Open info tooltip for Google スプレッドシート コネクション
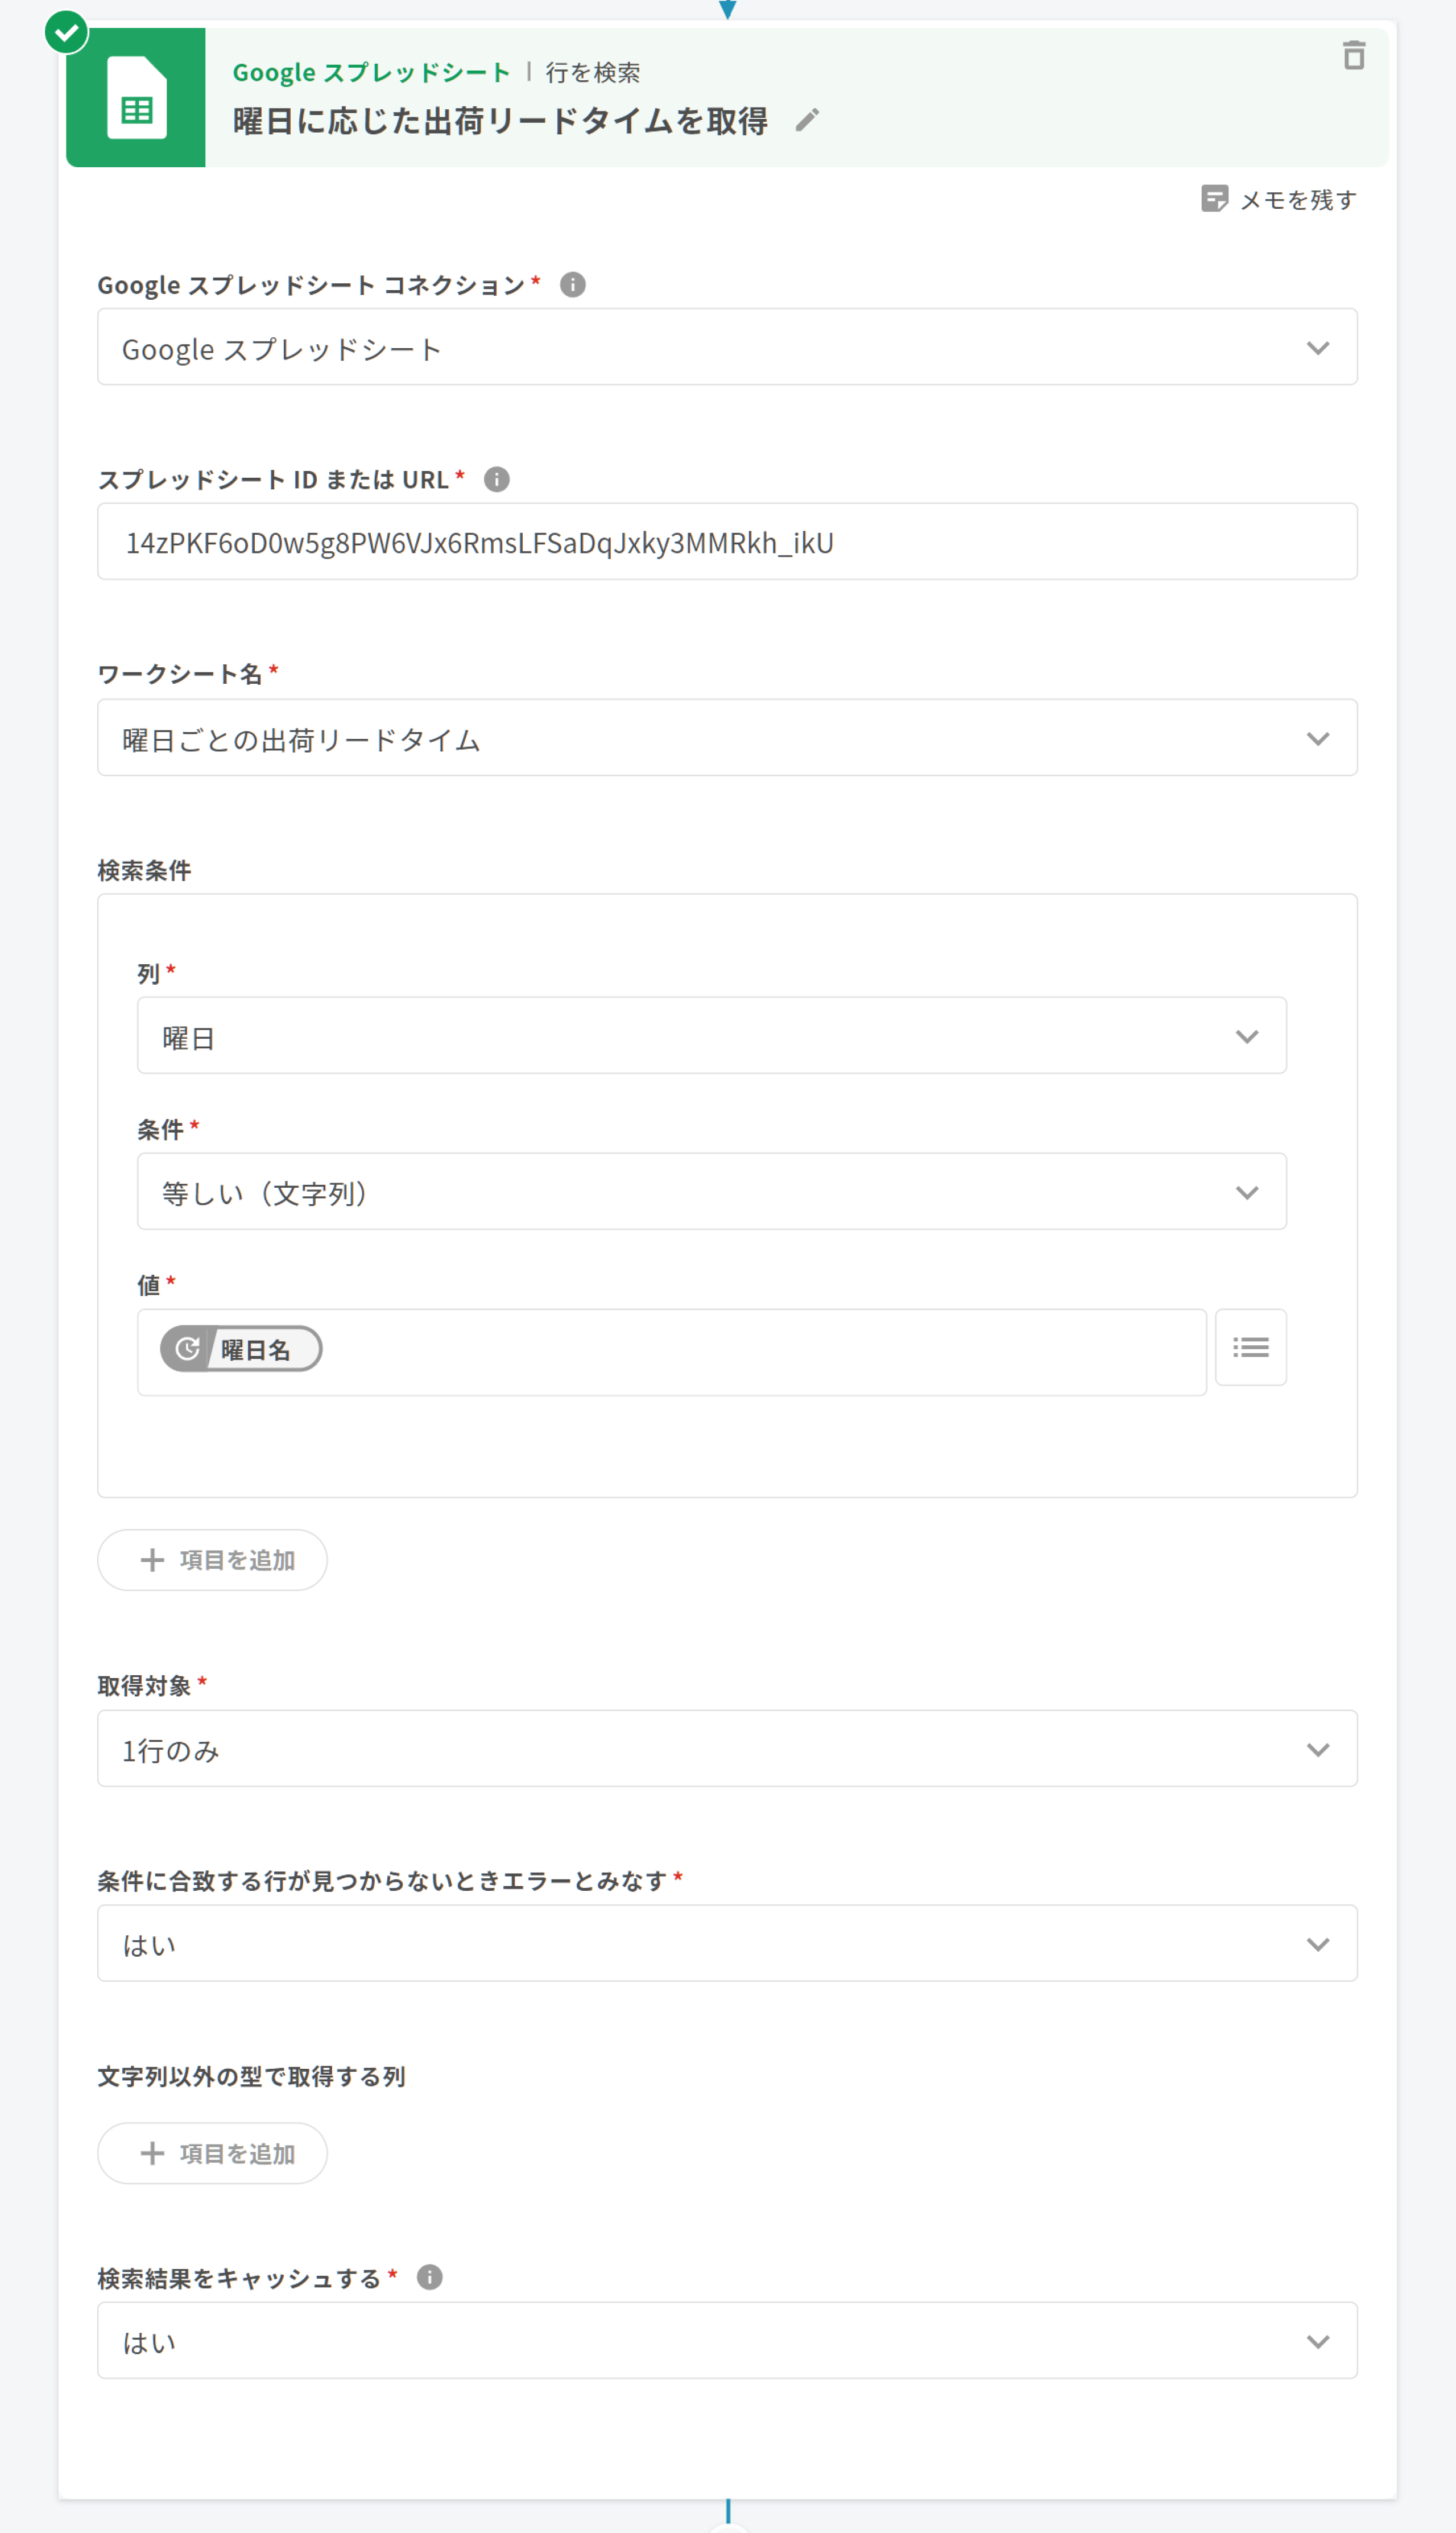The width and height of the screenshot is (1456, 2533). (572, 285)
